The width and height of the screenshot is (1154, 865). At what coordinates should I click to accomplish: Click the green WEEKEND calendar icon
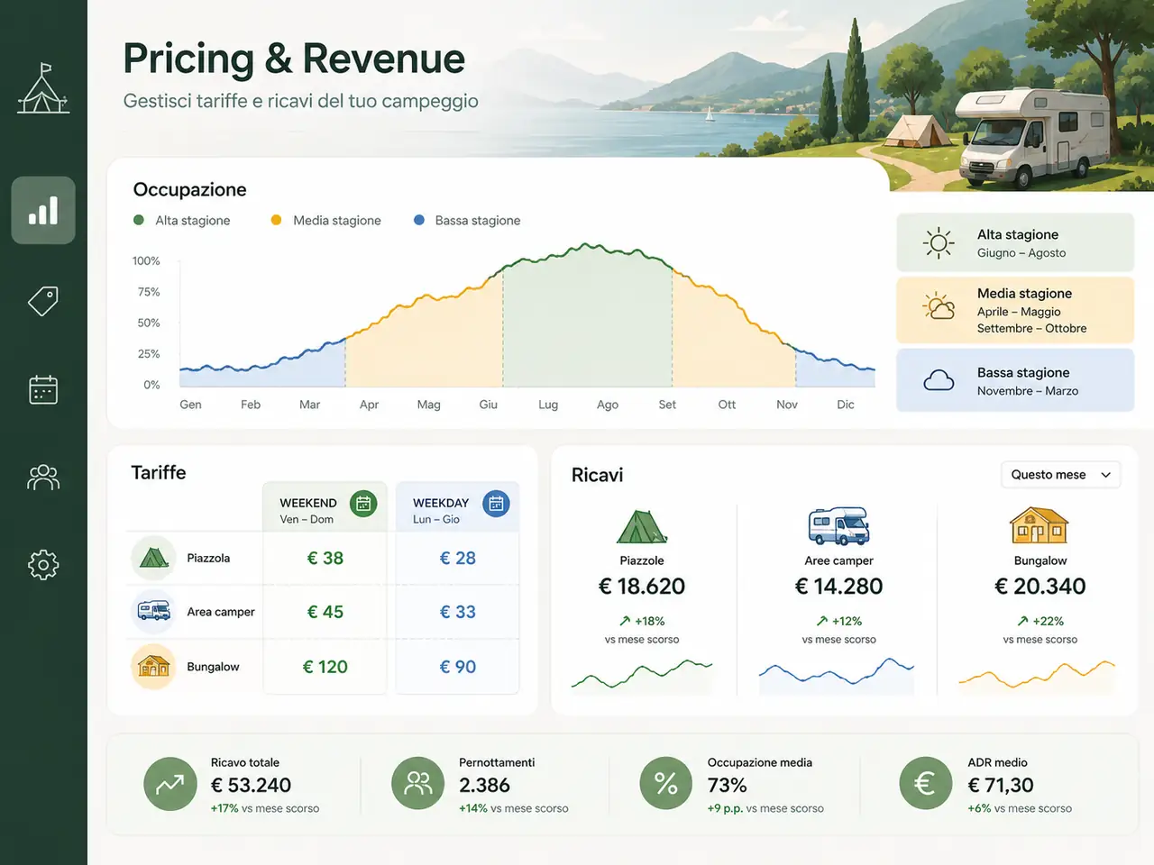[363, 504]
